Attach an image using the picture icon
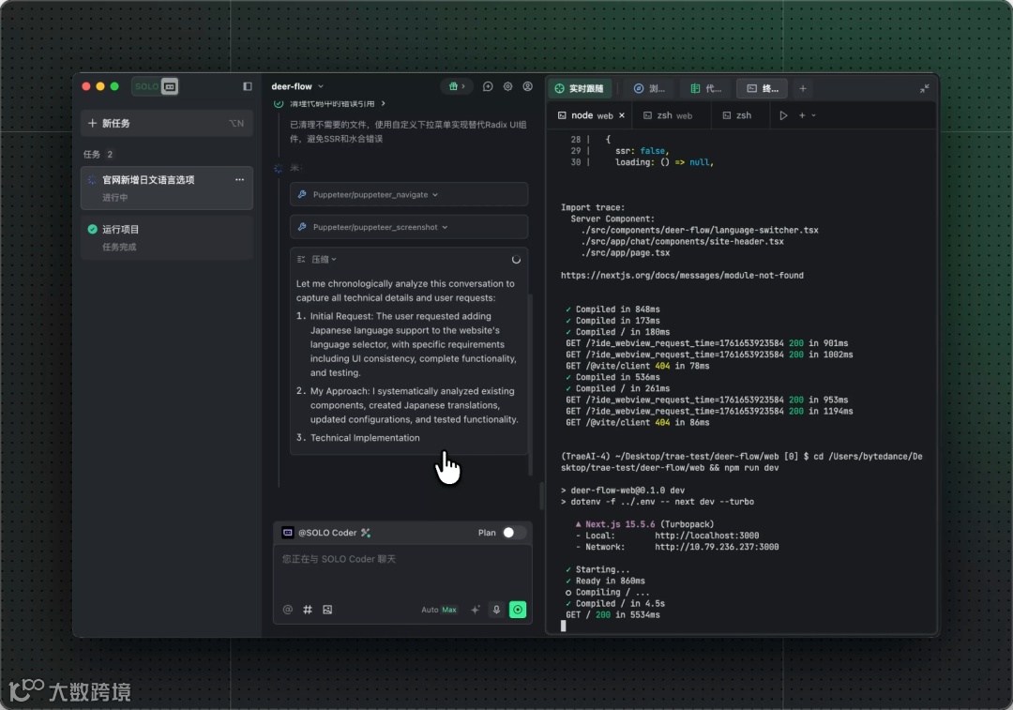This screenshot has width=1013, height=710. (327, 610)
